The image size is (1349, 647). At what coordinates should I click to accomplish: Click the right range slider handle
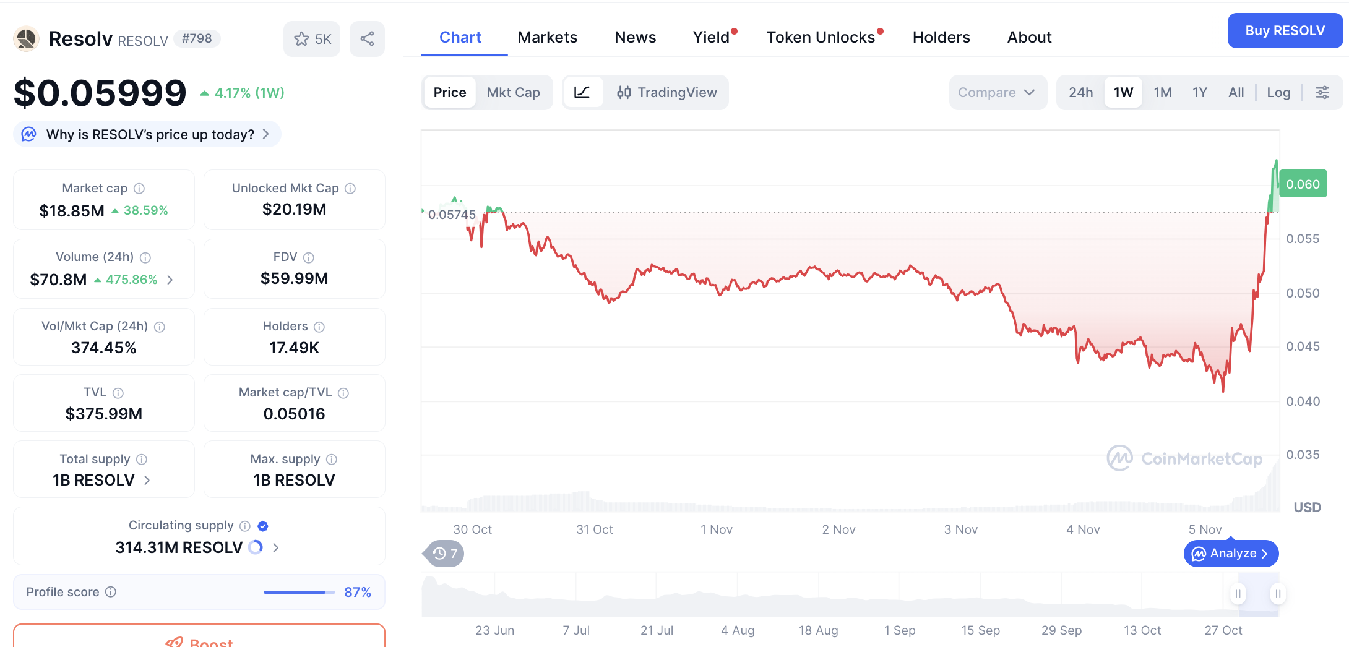pos(1278,594)
